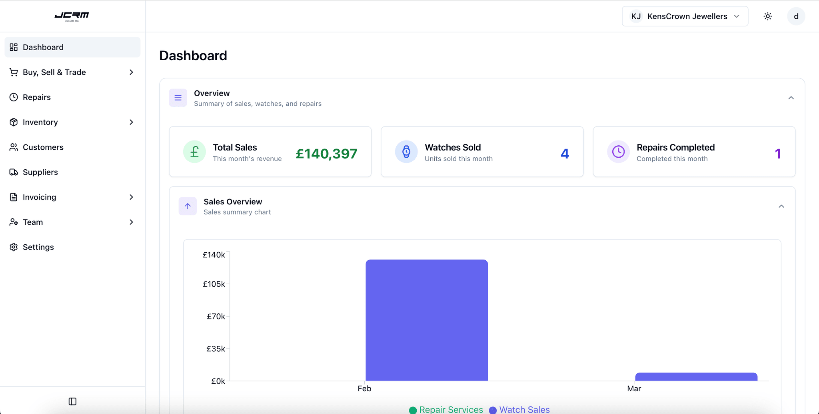Image resolution: width=819 pixels, height=414 pixels.
Task: Open the KensCrown Jewellers account dropdown
Action: (685, 16)
